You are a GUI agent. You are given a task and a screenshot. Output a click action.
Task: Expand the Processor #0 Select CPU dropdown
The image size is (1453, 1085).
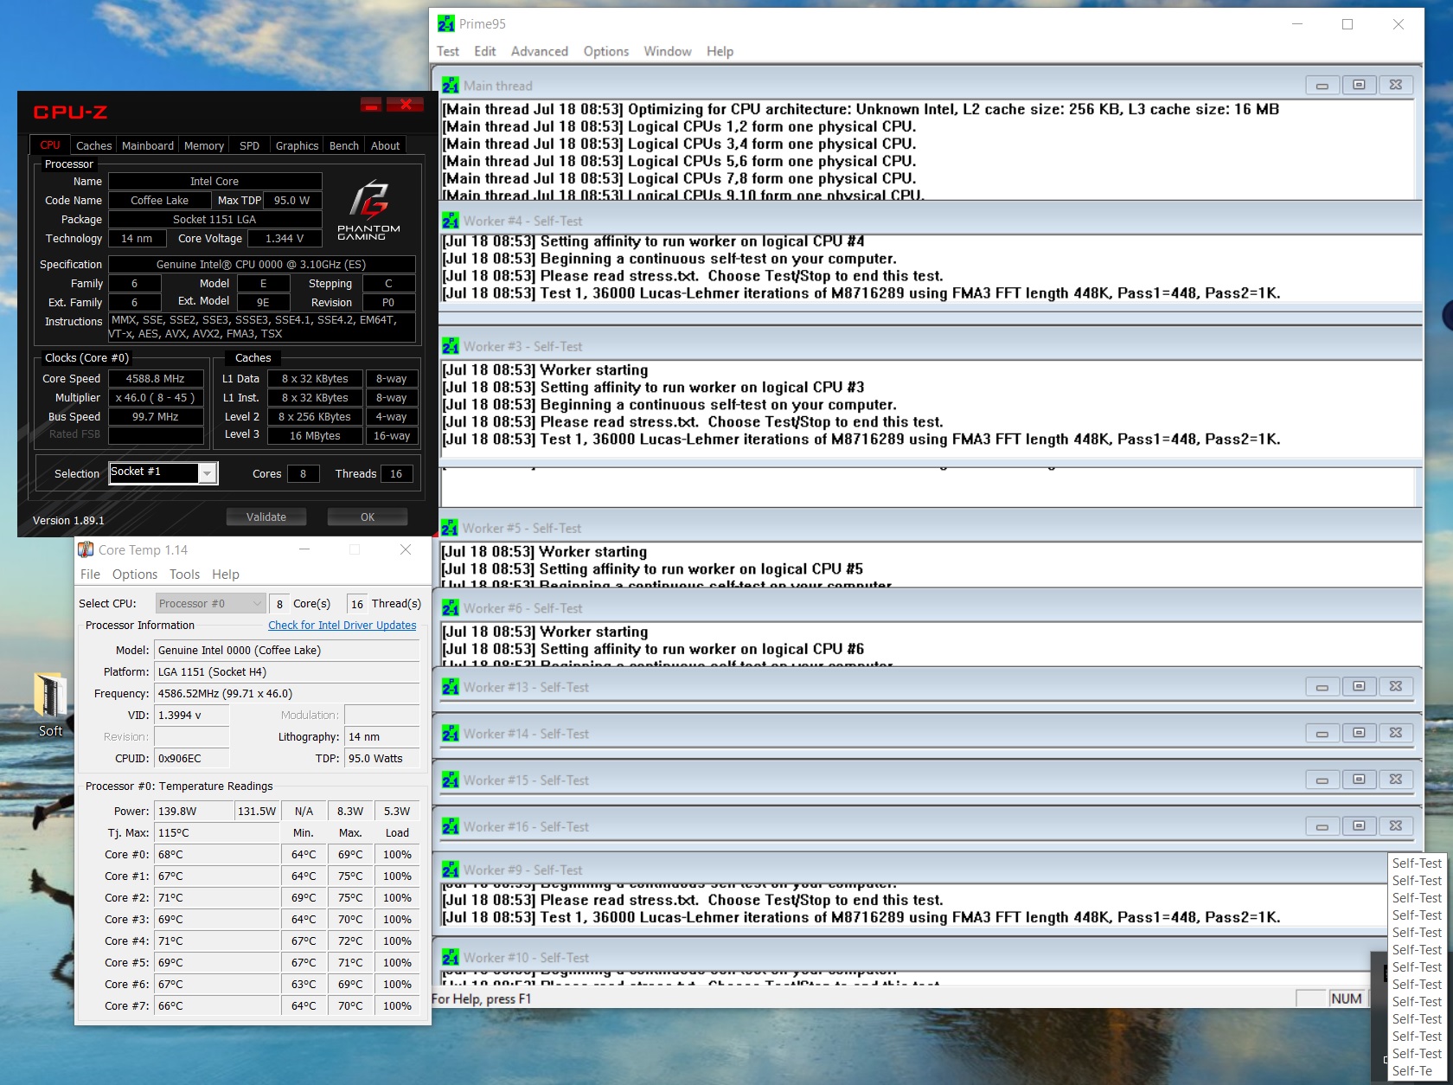point(210,603)
